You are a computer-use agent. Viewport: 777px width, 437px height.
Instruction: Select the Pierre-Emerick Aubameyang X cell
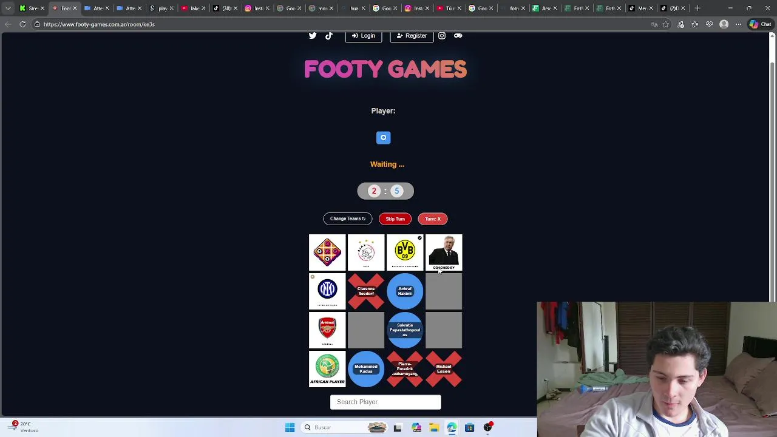405,369
